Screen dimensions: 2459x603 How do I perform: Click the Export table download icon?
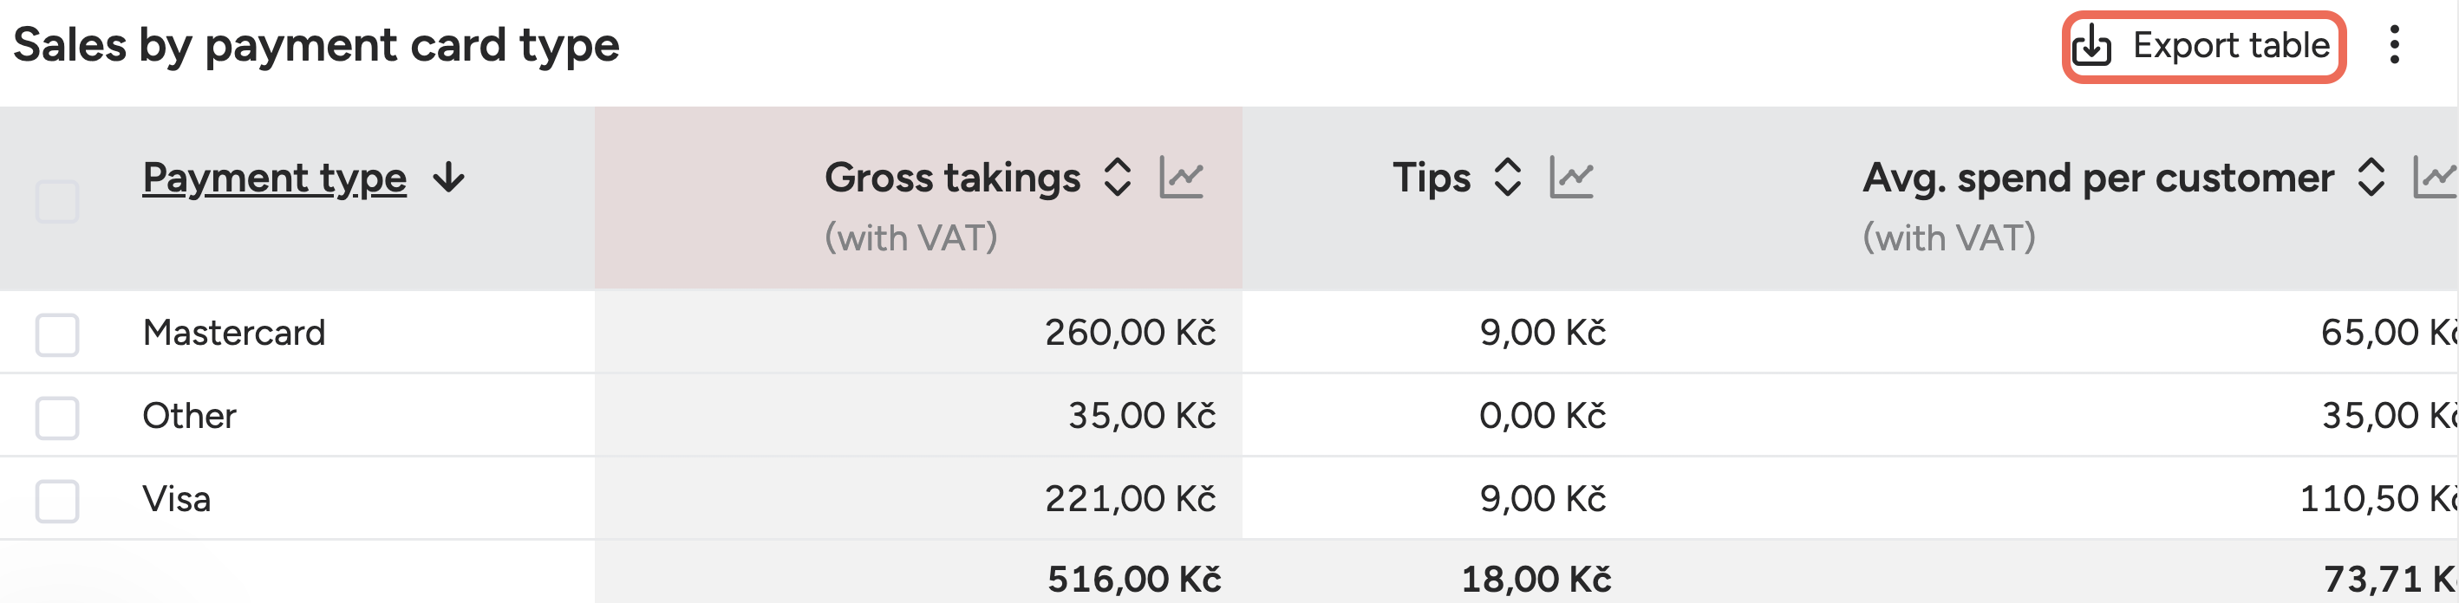[2091, 45]
